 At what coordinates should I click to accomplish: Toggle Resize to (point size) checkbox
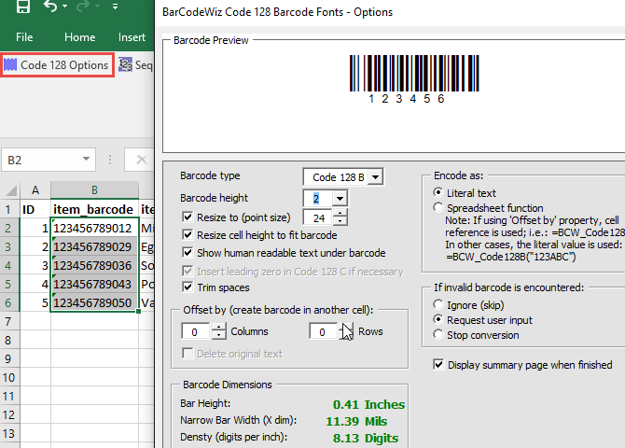pos(187,217)
